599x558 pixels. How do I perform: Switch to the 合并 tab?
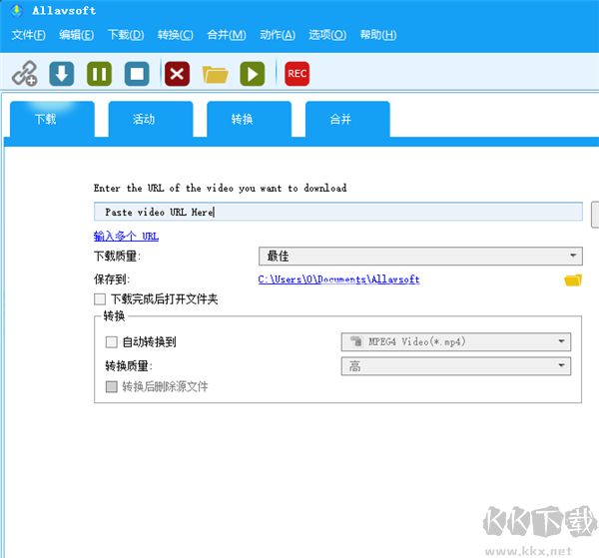(341, 120)
